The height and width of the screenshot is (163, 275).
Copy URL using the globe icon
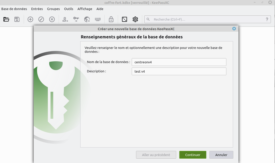(87, 19)
